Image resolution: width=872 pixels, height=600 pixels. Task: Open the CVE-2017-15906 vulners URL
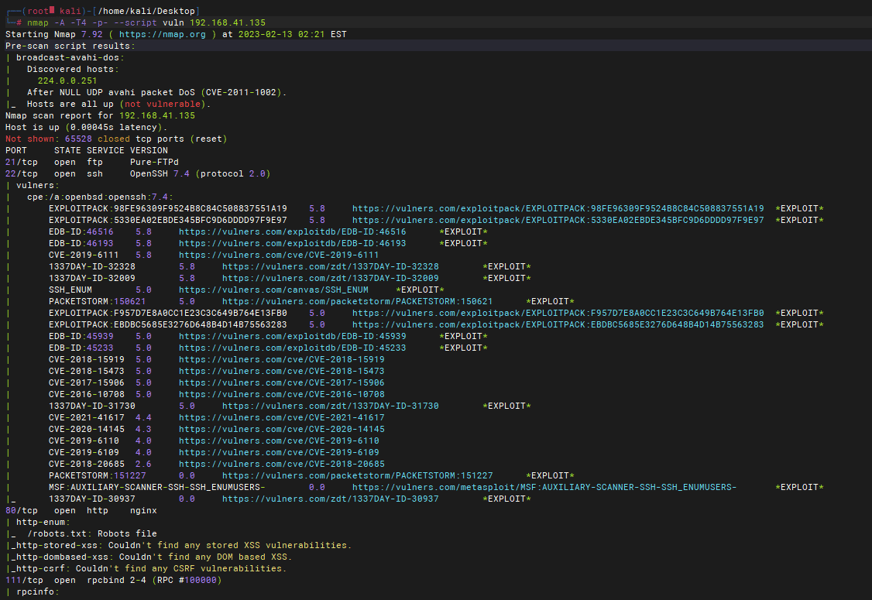[x=281, y=383]
